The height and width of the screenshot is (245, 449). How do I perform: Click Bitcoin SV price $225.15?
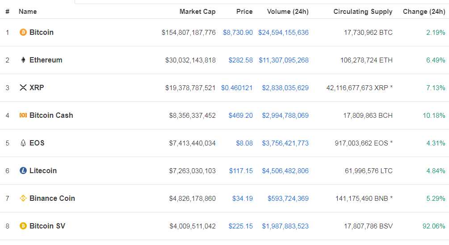(240, 226)
